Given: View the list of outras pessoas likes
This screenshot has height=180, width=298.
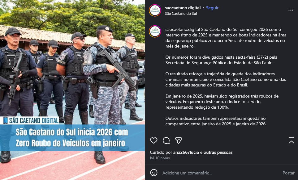Looking at the screenshot, I should pyautogui.click(x=218, y=152).
